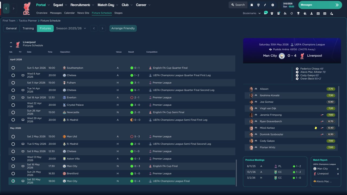
Task: Click the Southampton club badge in fixtures
Action: [x=64, y=68]
